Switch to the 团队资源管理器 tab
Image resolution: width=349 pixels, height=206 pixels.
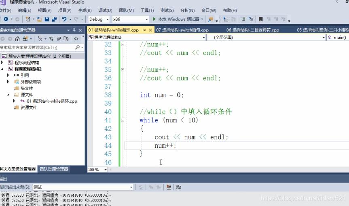[54, 169]
